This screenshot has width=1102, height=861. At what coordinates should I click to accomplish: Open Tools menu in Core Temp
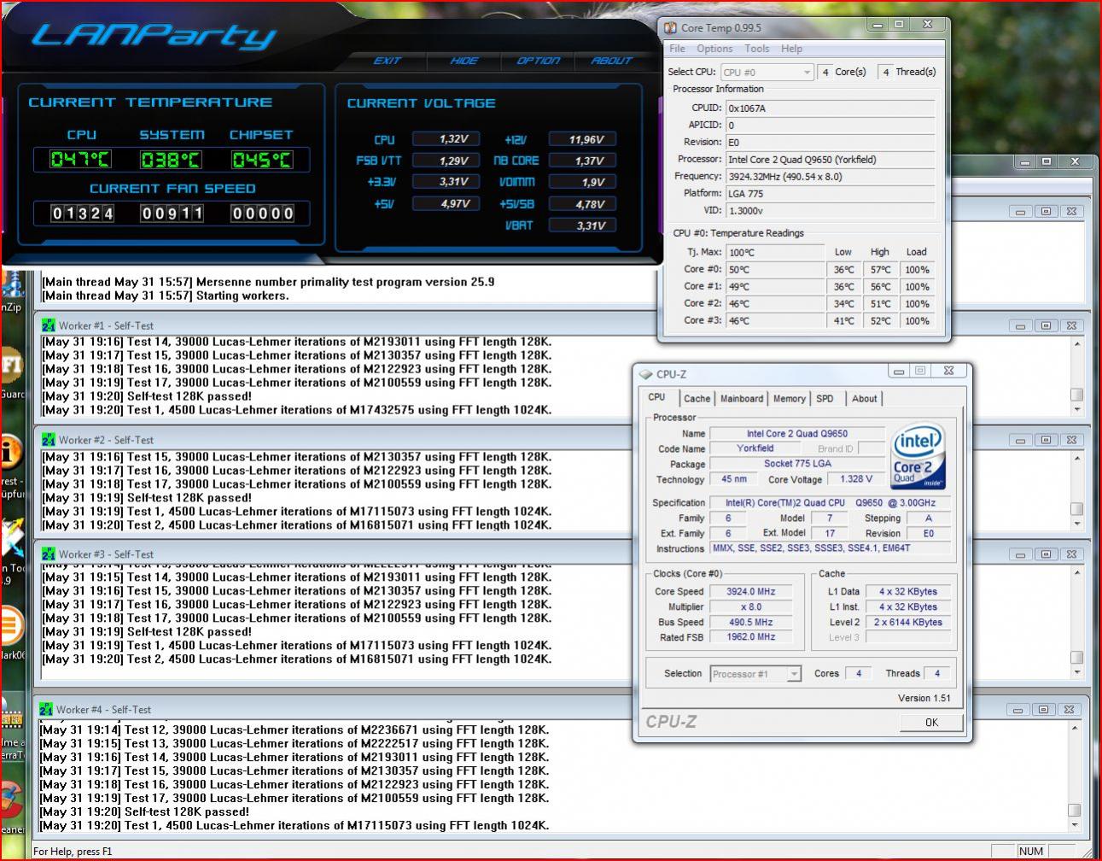coord(756,49)
